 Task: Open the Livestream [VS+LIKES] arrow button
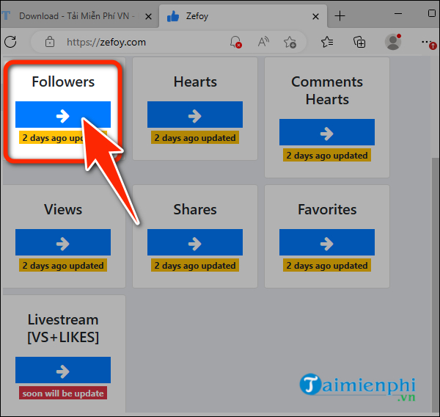63,370
